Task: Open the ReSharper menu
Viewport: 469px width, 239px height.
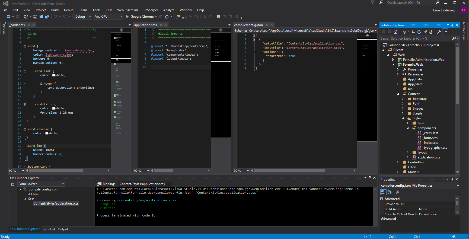Action: [x=151, y=10]
